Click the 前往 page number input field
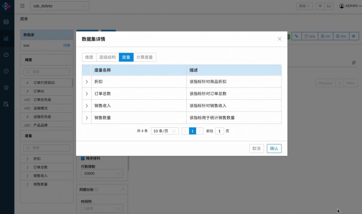 point(220,131)
